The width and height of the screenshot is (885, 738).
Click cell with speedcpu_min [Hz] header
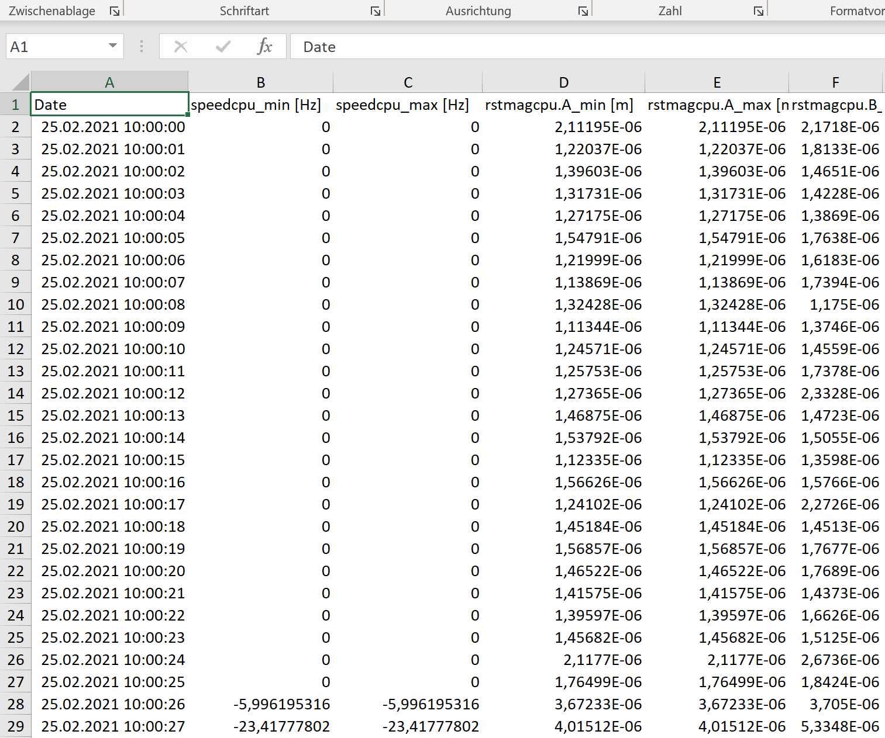[260, 105]
